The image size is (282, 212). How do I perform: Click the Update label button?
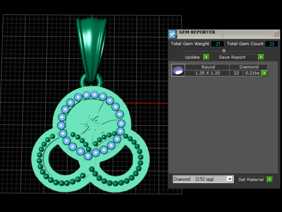pyautogui.click(x=192, y=57)
